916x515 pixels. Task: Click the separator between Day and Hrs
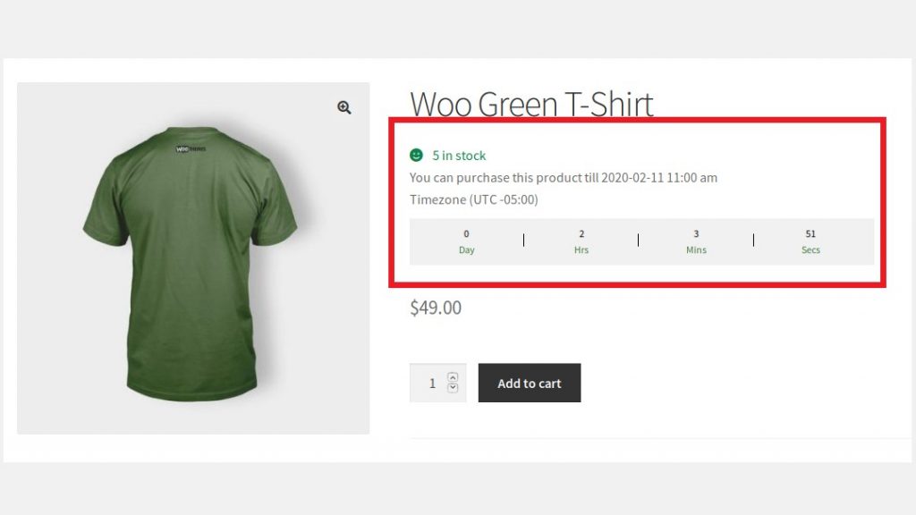coord(524,241)
